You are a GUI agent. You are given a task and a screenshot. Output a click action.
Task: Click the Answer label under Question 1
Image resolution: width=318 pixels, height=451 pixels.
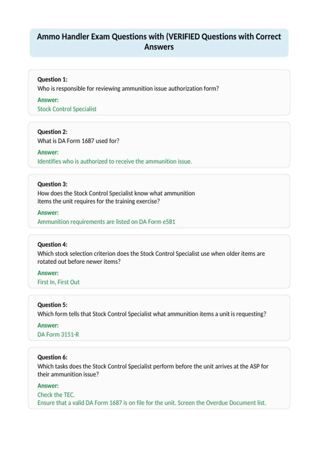[48, 100]
